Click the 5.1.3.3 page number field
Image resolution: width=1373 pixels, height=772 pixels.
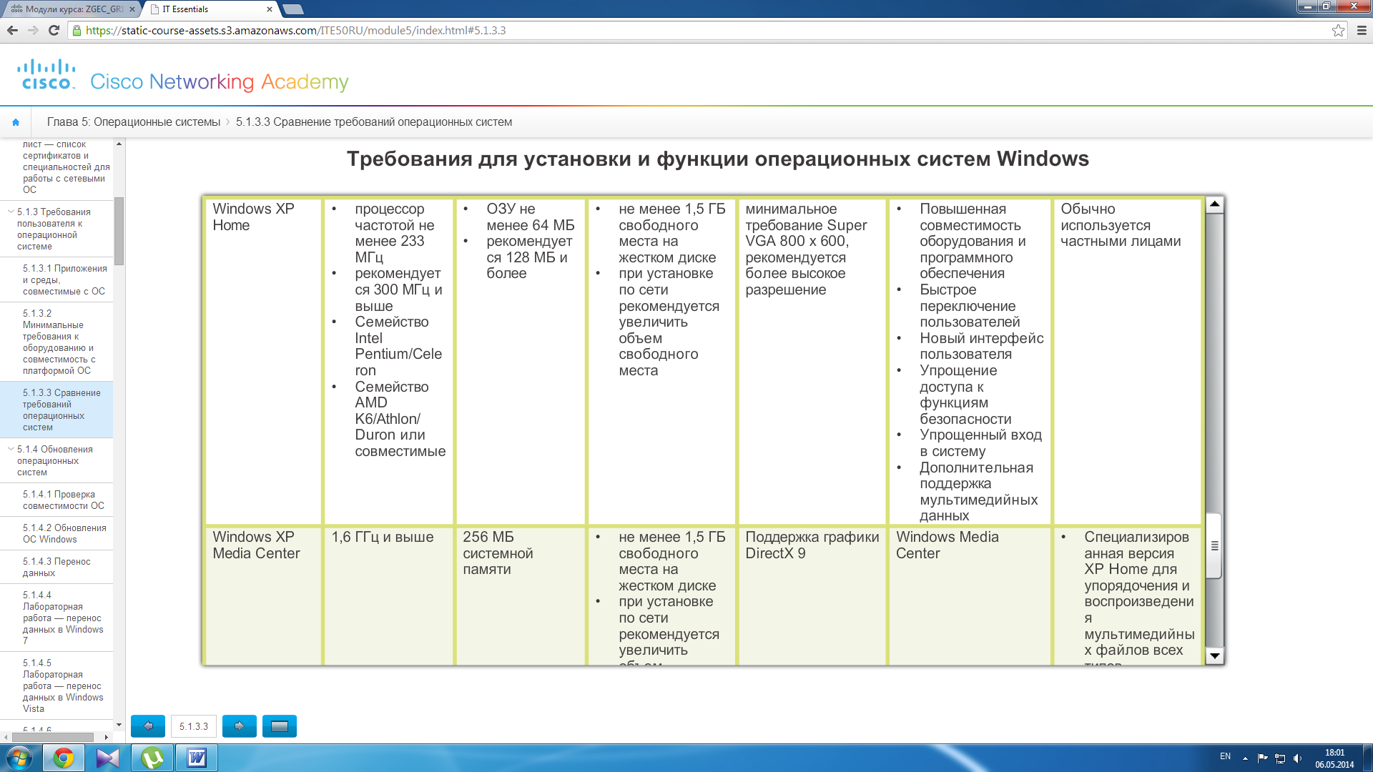[x=194, y=726]
